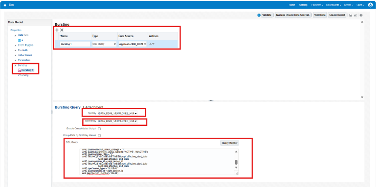Select List of Values in tree
The image size is (376, 187).
(x=25, y=55)
